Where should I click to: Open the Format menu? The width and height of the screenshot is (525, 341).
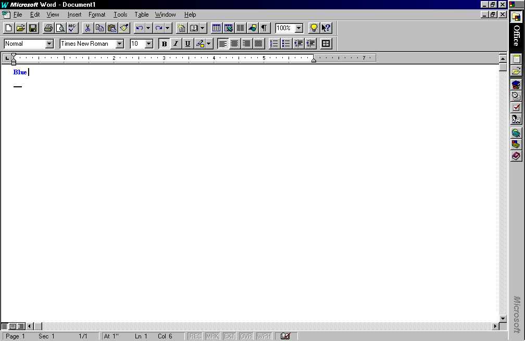[97, 15]
